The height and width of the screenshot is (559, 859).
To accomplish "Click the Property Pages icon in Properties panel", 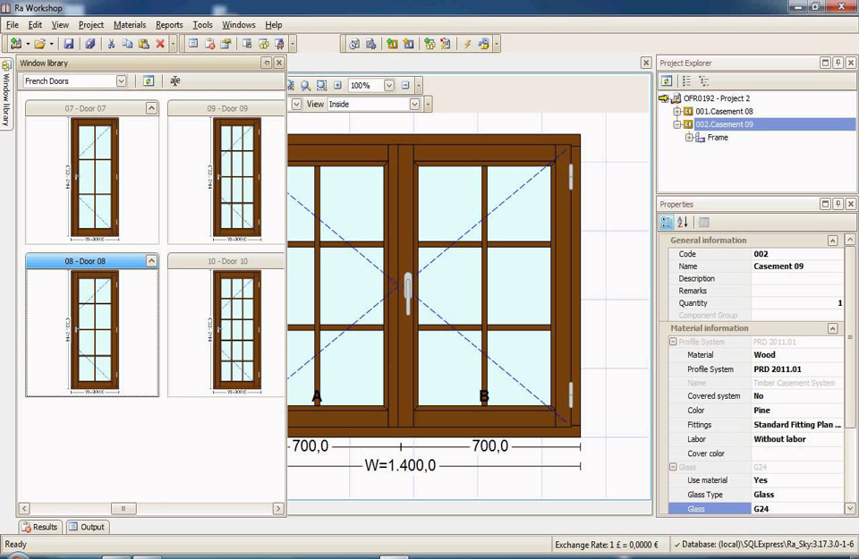I will [x=704, y=223].
